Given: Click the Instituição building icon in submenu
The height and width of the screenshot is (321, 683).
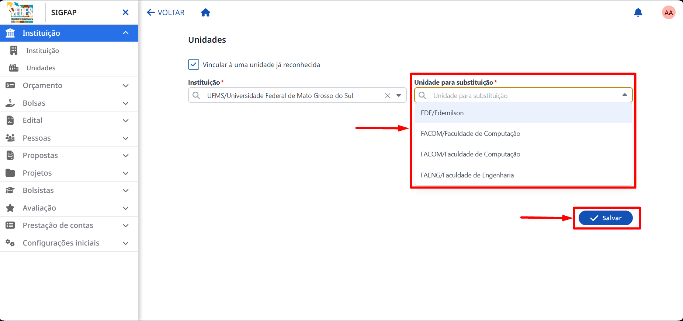Looking at the screenshot, I should click(14, 50).
